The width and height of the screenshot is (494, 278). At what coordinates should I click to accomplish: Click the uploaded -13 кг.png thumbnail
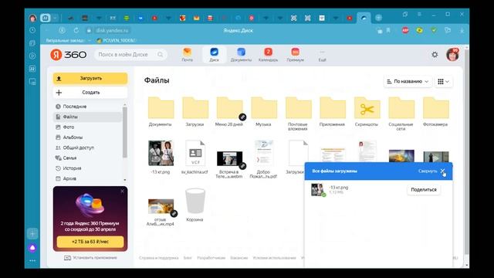pos(317,190)
